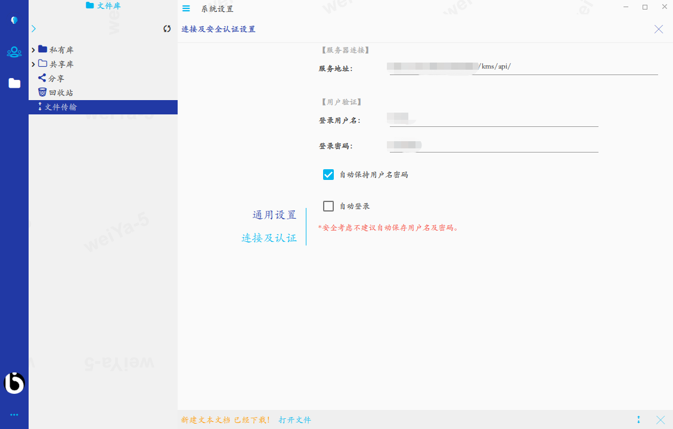Click the 文件库 folder header
Screen dimensions: 673x429
103,5
